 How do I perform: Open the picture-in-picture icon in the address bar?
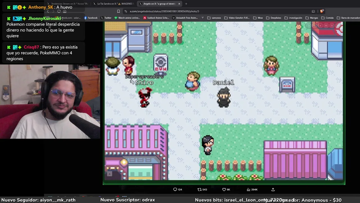(313, 11)
